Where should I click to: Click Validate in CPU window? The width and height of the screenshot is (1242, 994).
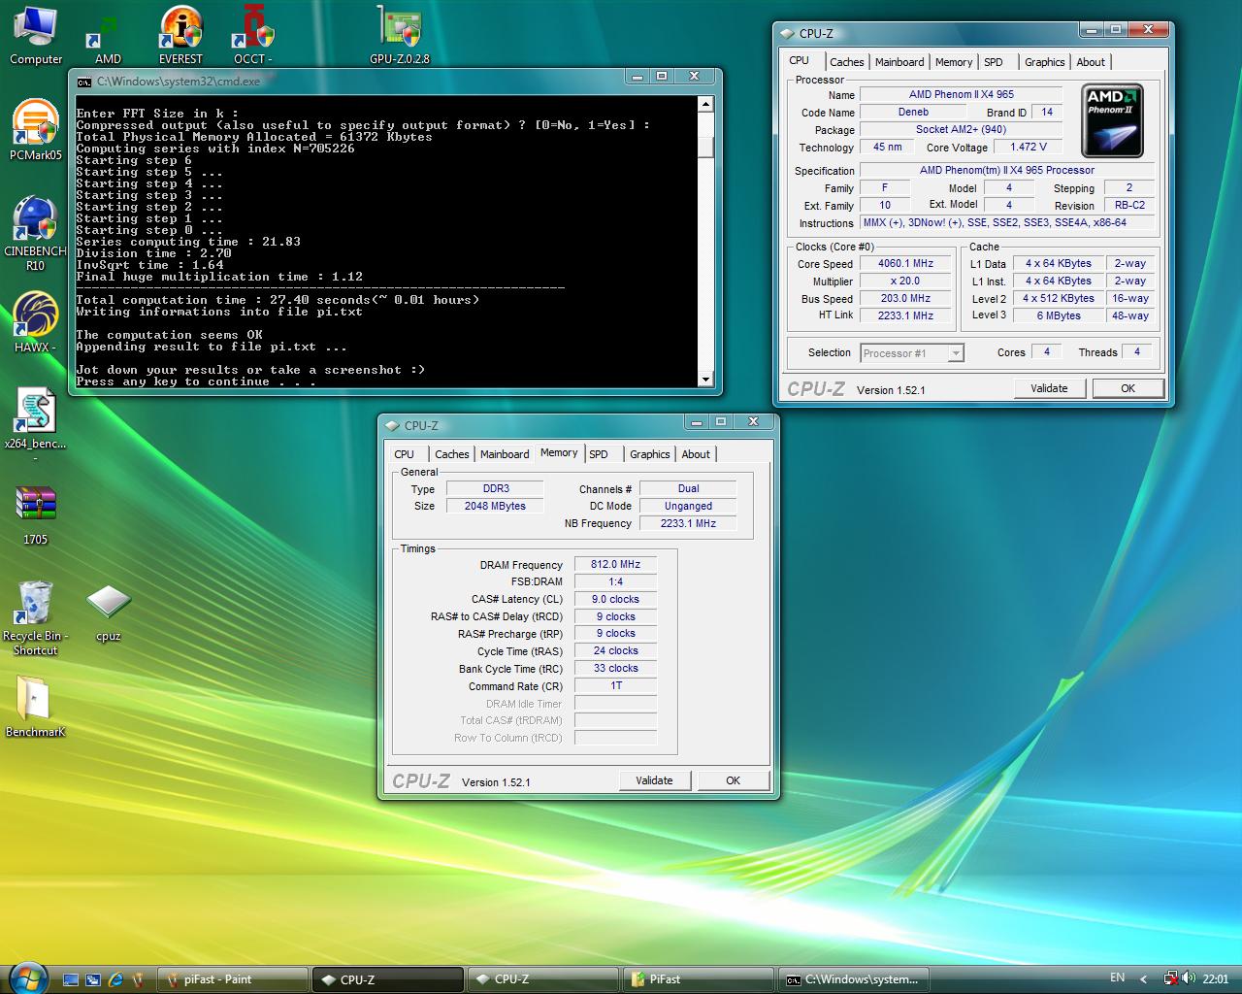point(1049,388)
